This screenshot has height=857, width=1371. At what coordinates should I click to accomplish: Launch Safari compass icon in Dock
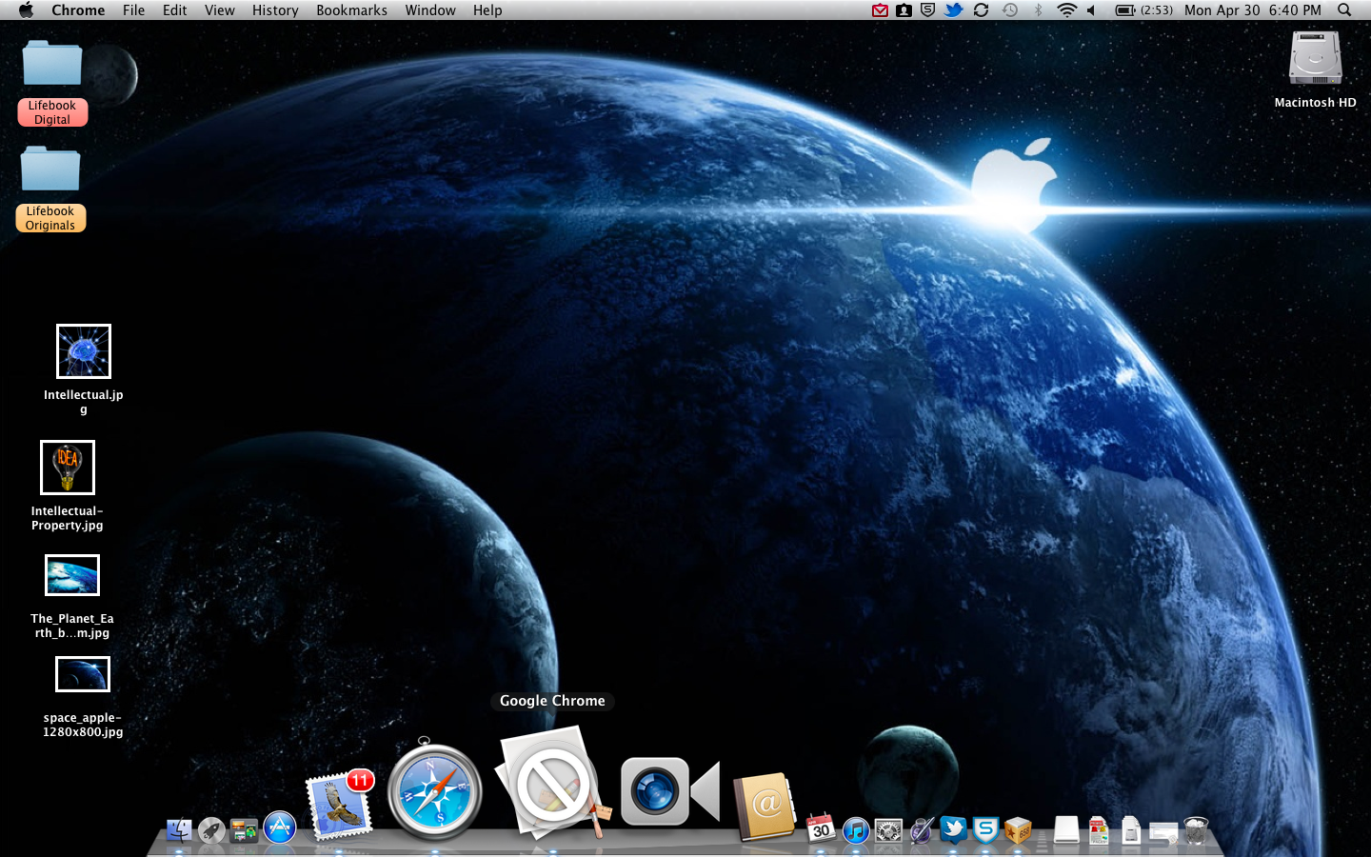point(434,790)
